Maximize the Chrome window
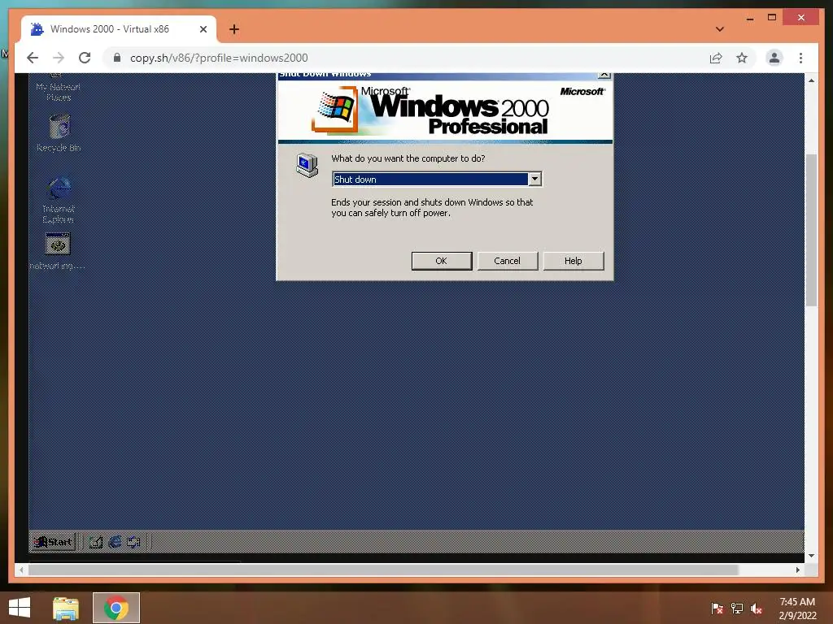This screenshot has height=624, width=833. tap(772, 18)
